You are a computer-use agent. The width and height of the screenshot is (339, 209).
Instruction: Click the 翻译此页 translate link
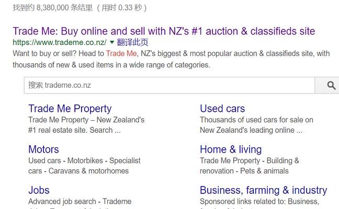(x=132, y=42)
